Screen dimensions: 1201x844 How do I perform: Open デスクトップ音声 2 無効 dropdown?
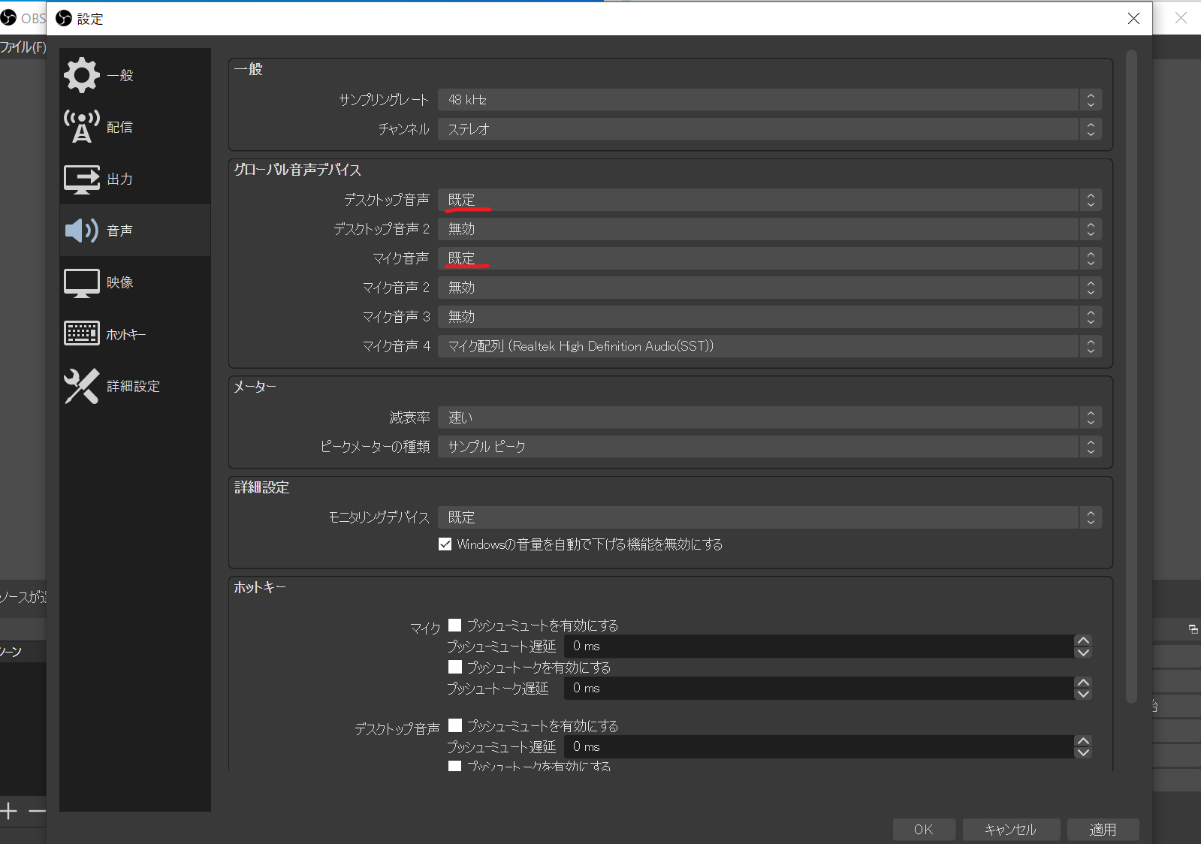[770, 229]
